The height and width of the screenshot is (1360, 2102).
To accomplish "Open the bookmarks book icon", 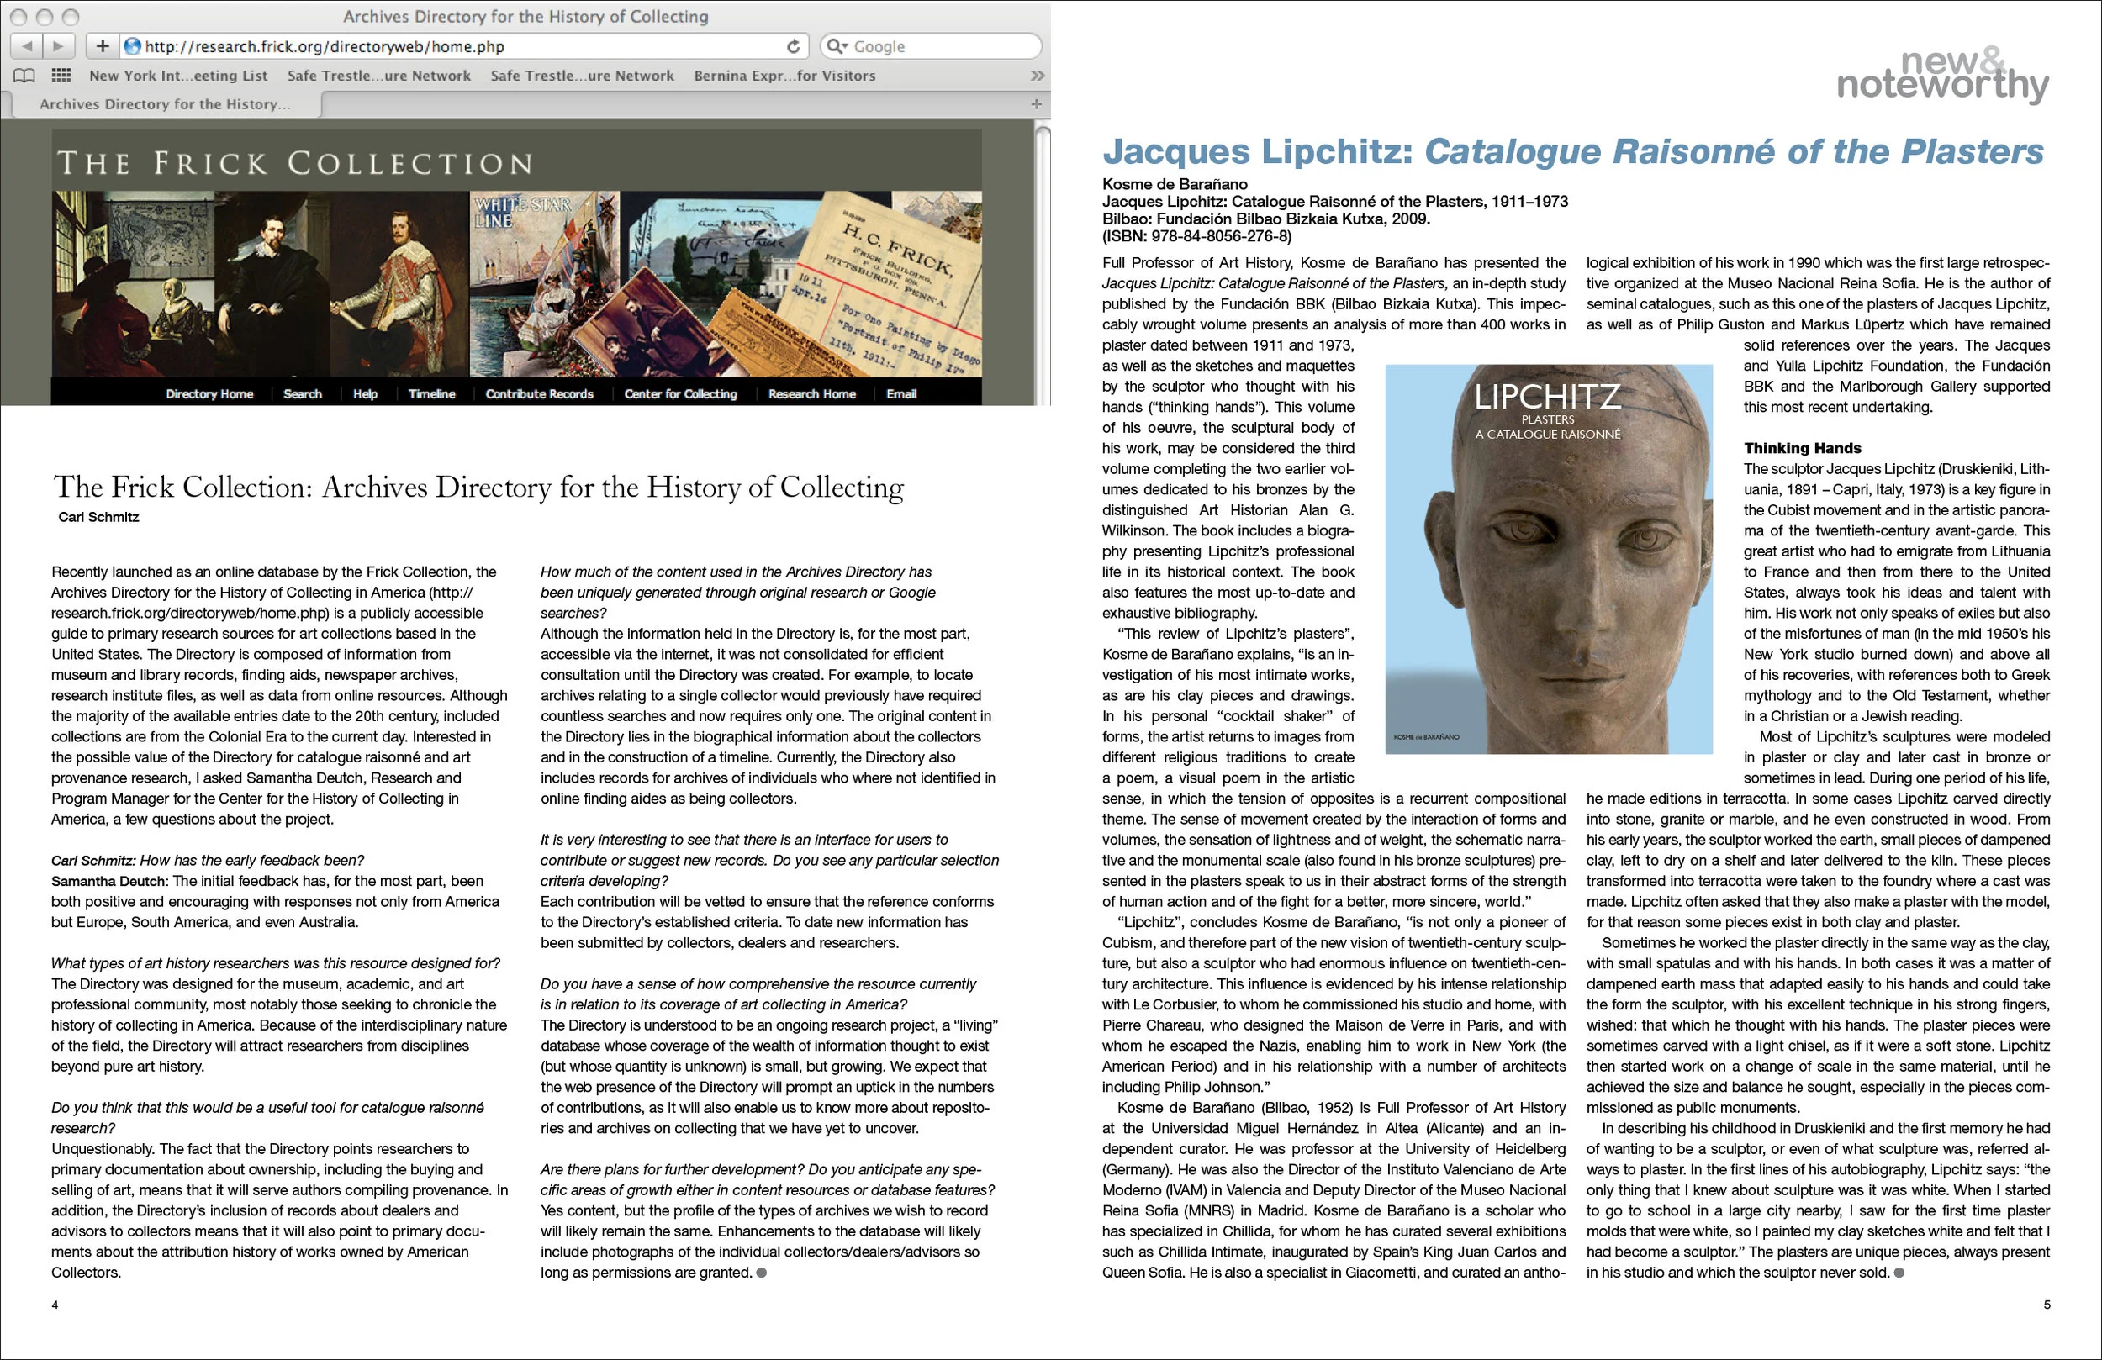I will coord(24,75).
